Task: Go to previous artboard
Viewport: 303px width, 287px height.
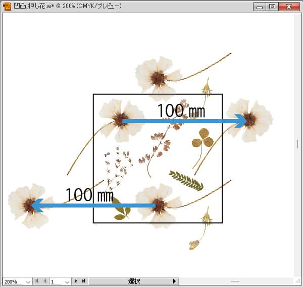Action: 44,281
